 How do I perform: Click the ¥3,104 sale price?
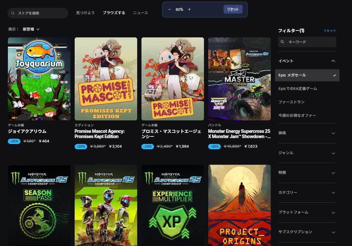115,146
